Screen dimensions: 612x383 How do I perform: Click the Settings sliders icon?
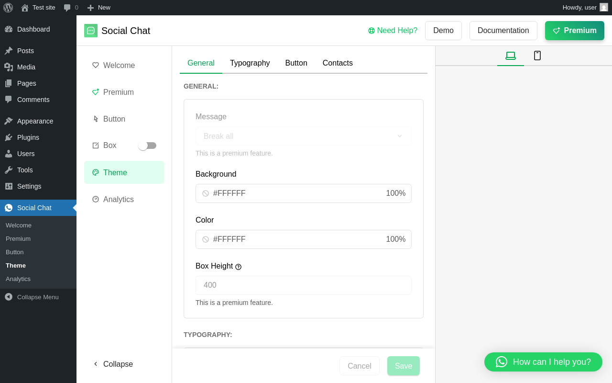9,186
